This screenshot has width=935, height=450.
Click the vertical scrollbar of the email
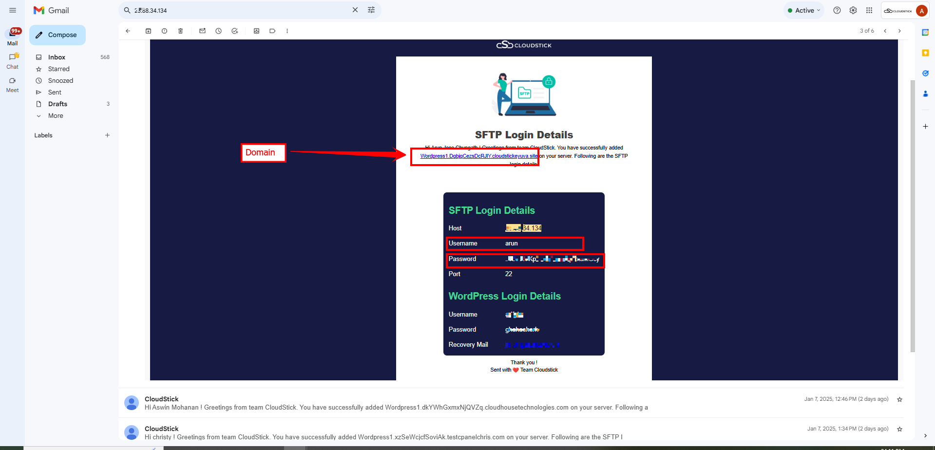click(x=913, y=214)
